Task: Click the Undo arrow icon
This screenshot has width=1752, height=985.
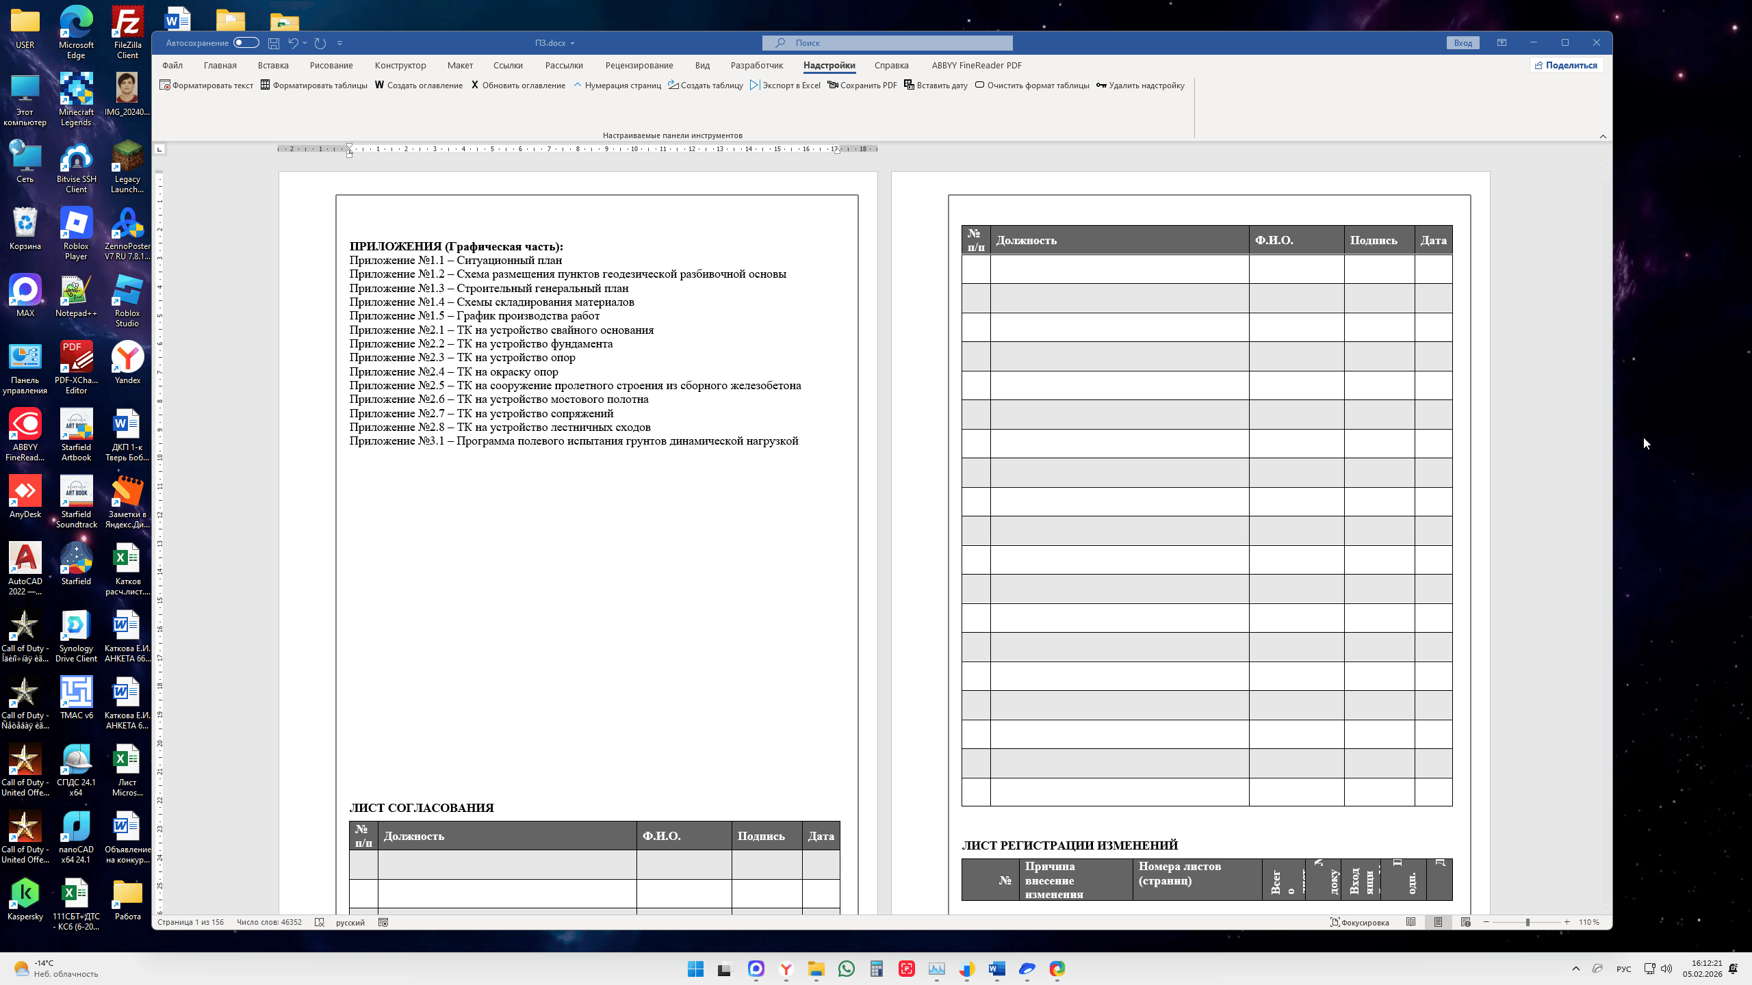Action: coord(293,43)
